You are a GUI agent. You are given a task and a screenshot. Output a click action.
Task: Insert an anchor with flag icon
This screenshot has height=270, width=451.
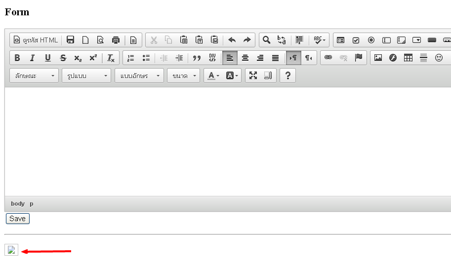point(359,58)
